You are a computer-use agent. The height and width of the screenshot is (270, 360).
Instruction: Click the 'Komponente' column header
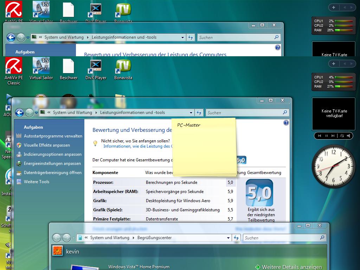point(105,173)
